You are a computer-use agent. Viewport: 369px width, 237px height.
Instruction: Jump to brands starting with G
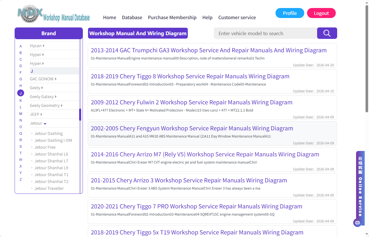pos(21,79)
